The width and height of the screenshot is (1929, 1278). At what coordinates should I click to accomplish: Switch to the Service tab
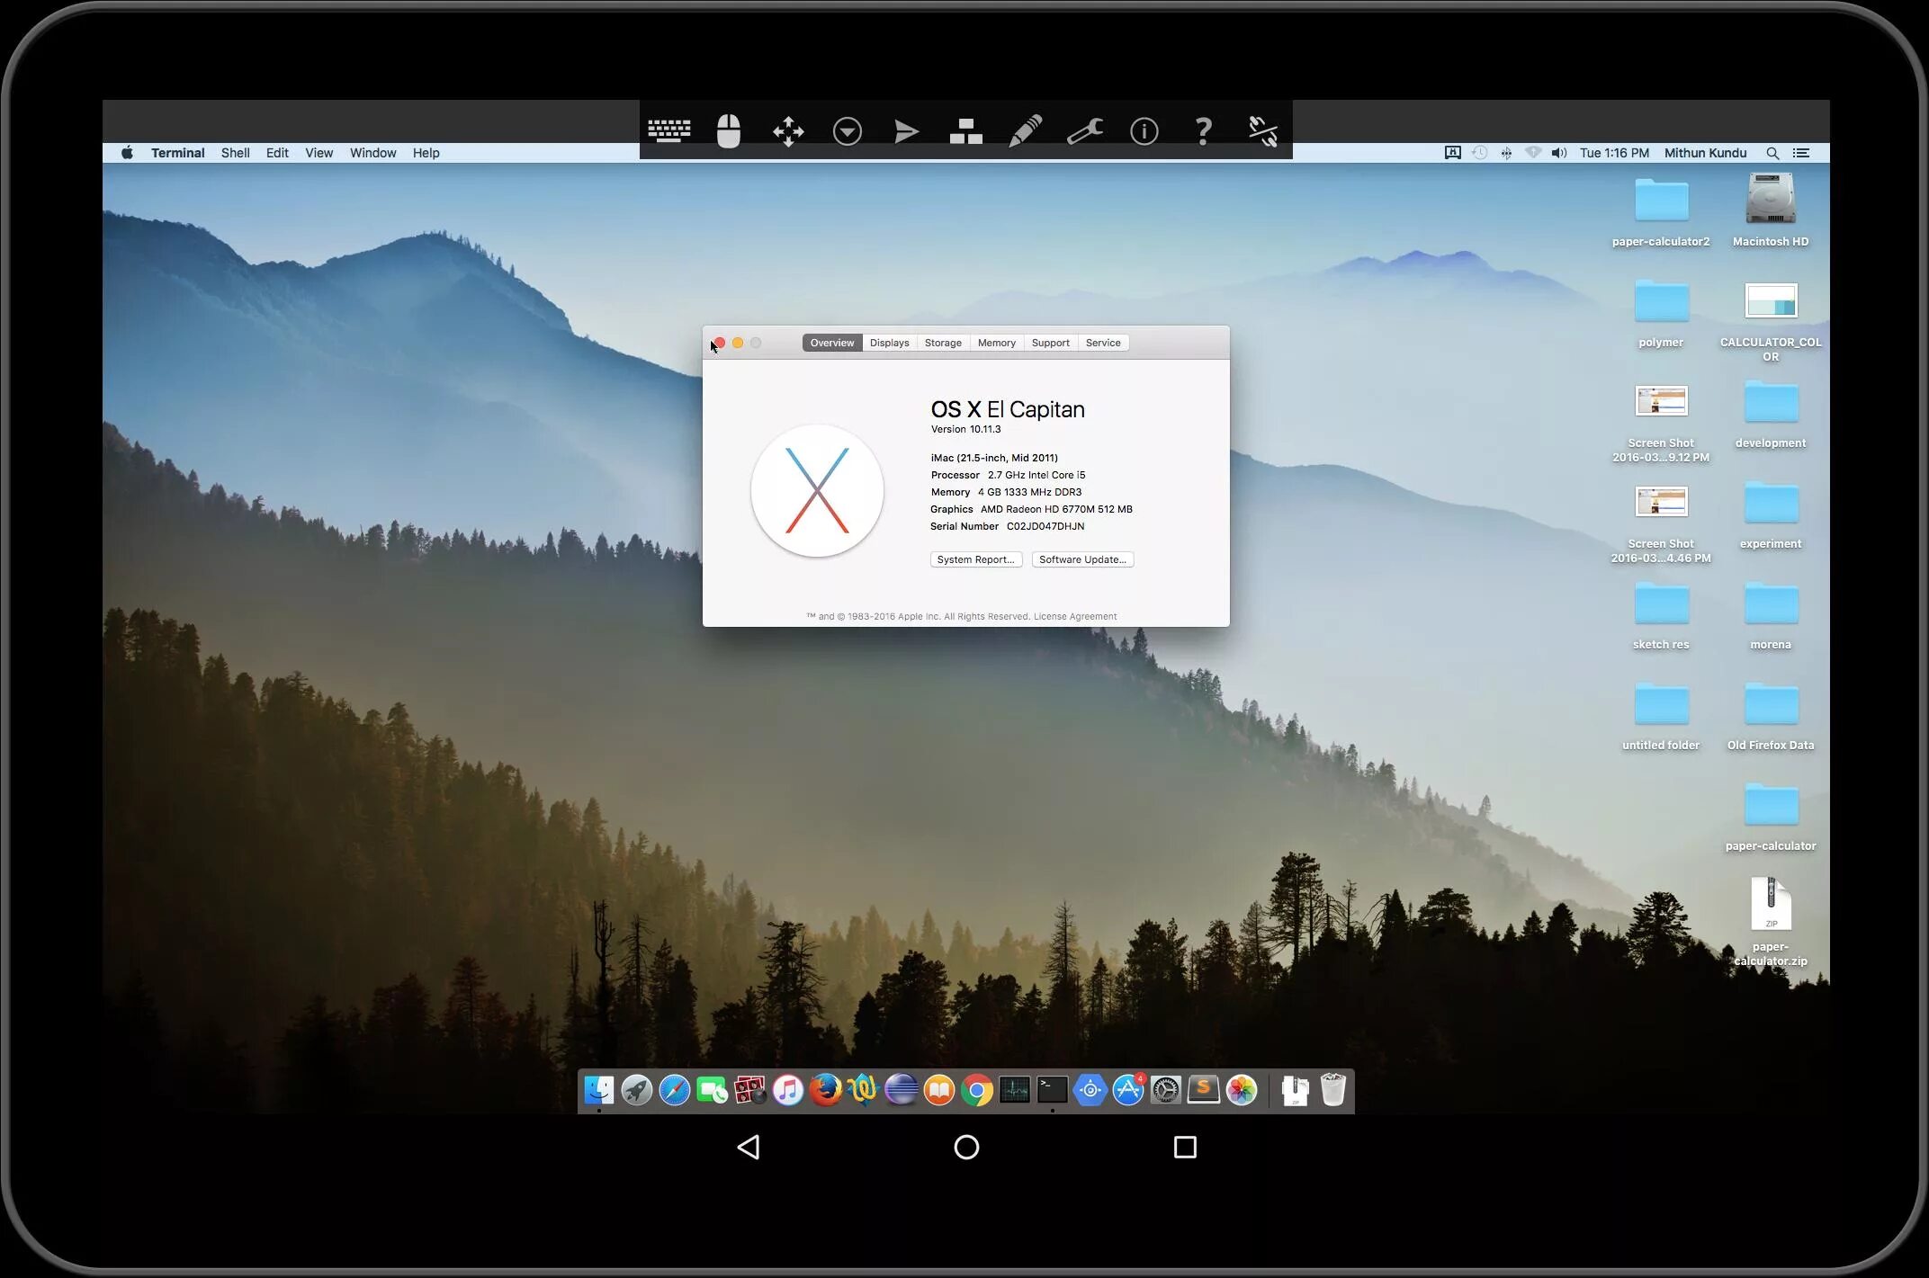click(x=1103, y=343)
